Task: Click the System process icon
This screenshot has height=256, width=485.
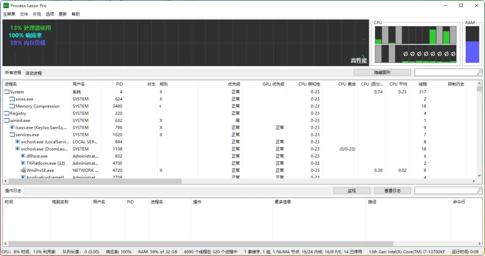Action: (x=7, y=92)
